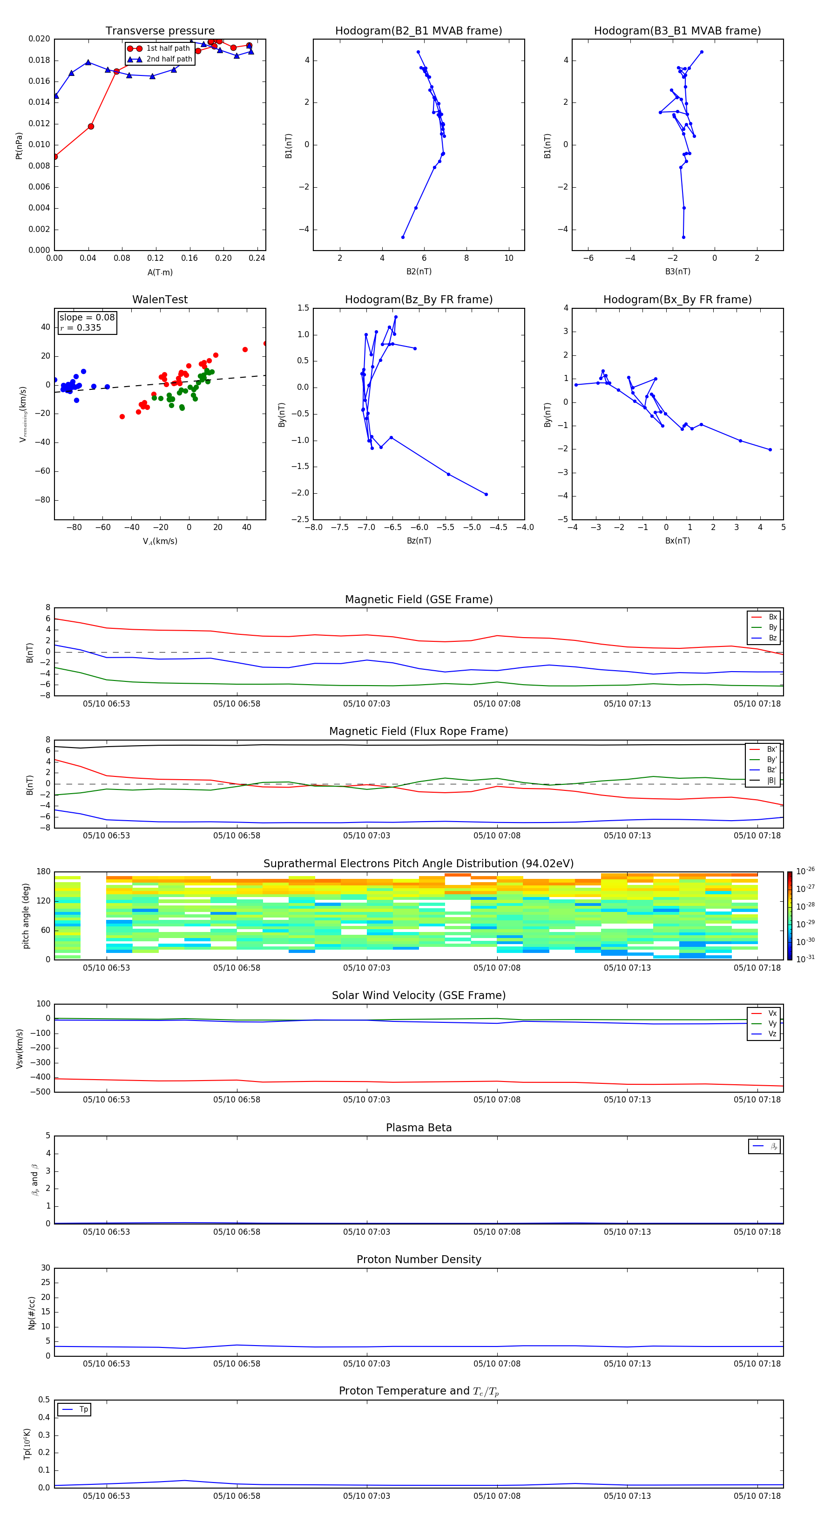Click the 'Bz' legend entry in GSE plot
This screenshot has width=838, height=1537.
[764, 638]
